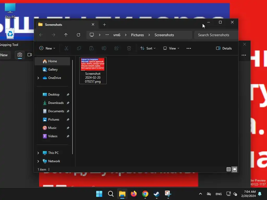Open Snipping Tool from the taskbar
Viewport: 267px width, 200px height.
coord(168,194)
